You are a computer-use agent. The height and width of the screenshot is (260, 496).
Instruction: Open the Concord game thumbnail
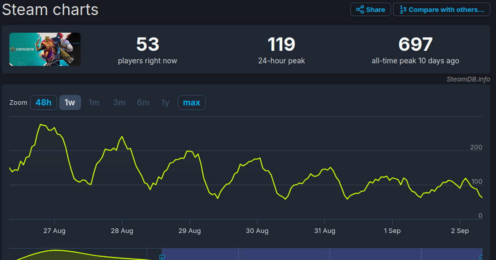click(x=45, y=50)
